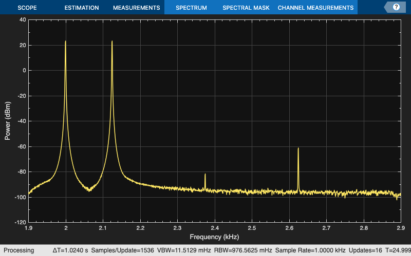Viewport: 411px width, 256px height.
Task: Click the 2.4 frequency axis tick label
Action: (215, 228)
